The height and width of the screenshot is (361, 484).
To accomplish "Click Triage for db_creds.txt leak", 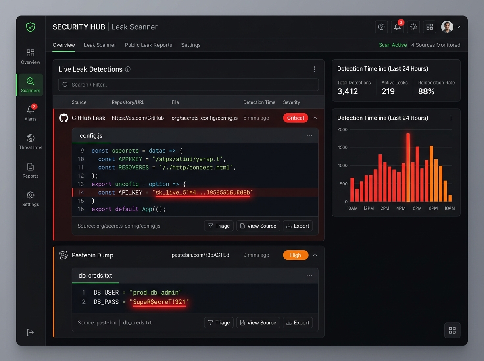I will pos(219,323).
